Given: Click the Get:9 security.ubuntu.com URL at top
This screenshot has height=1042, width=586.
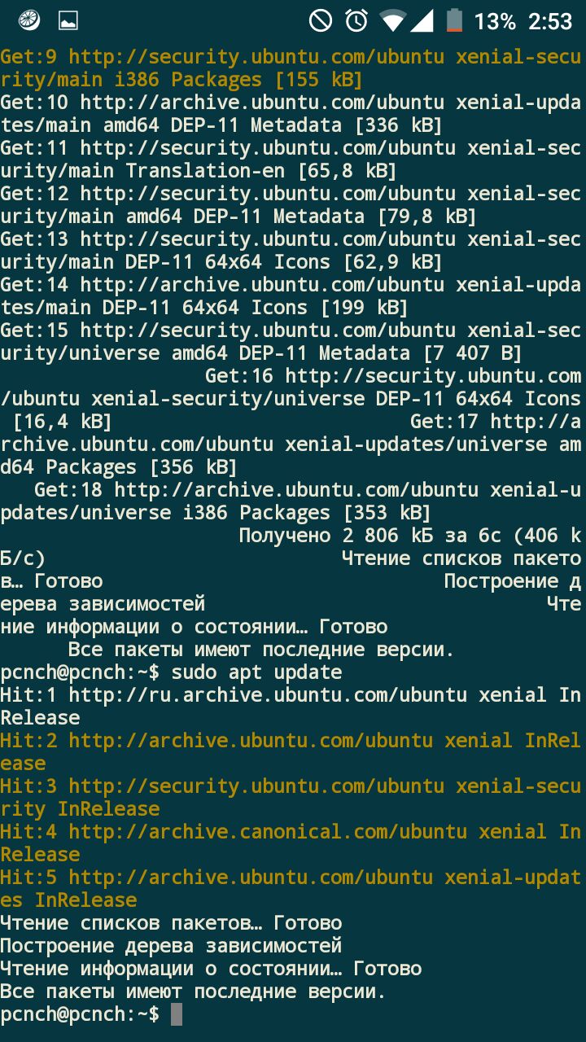Looking at the screenshot, I should [256, 57].
